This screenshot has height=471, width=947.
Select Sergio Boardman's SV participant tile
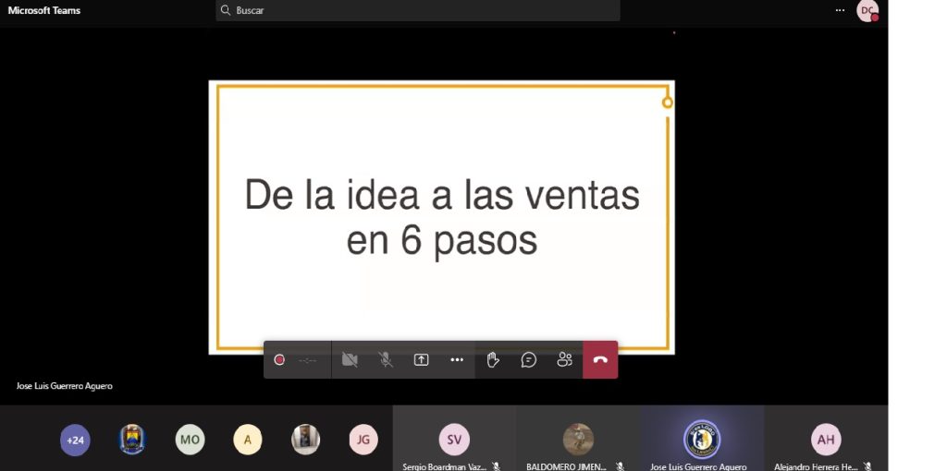click(454, 440)
